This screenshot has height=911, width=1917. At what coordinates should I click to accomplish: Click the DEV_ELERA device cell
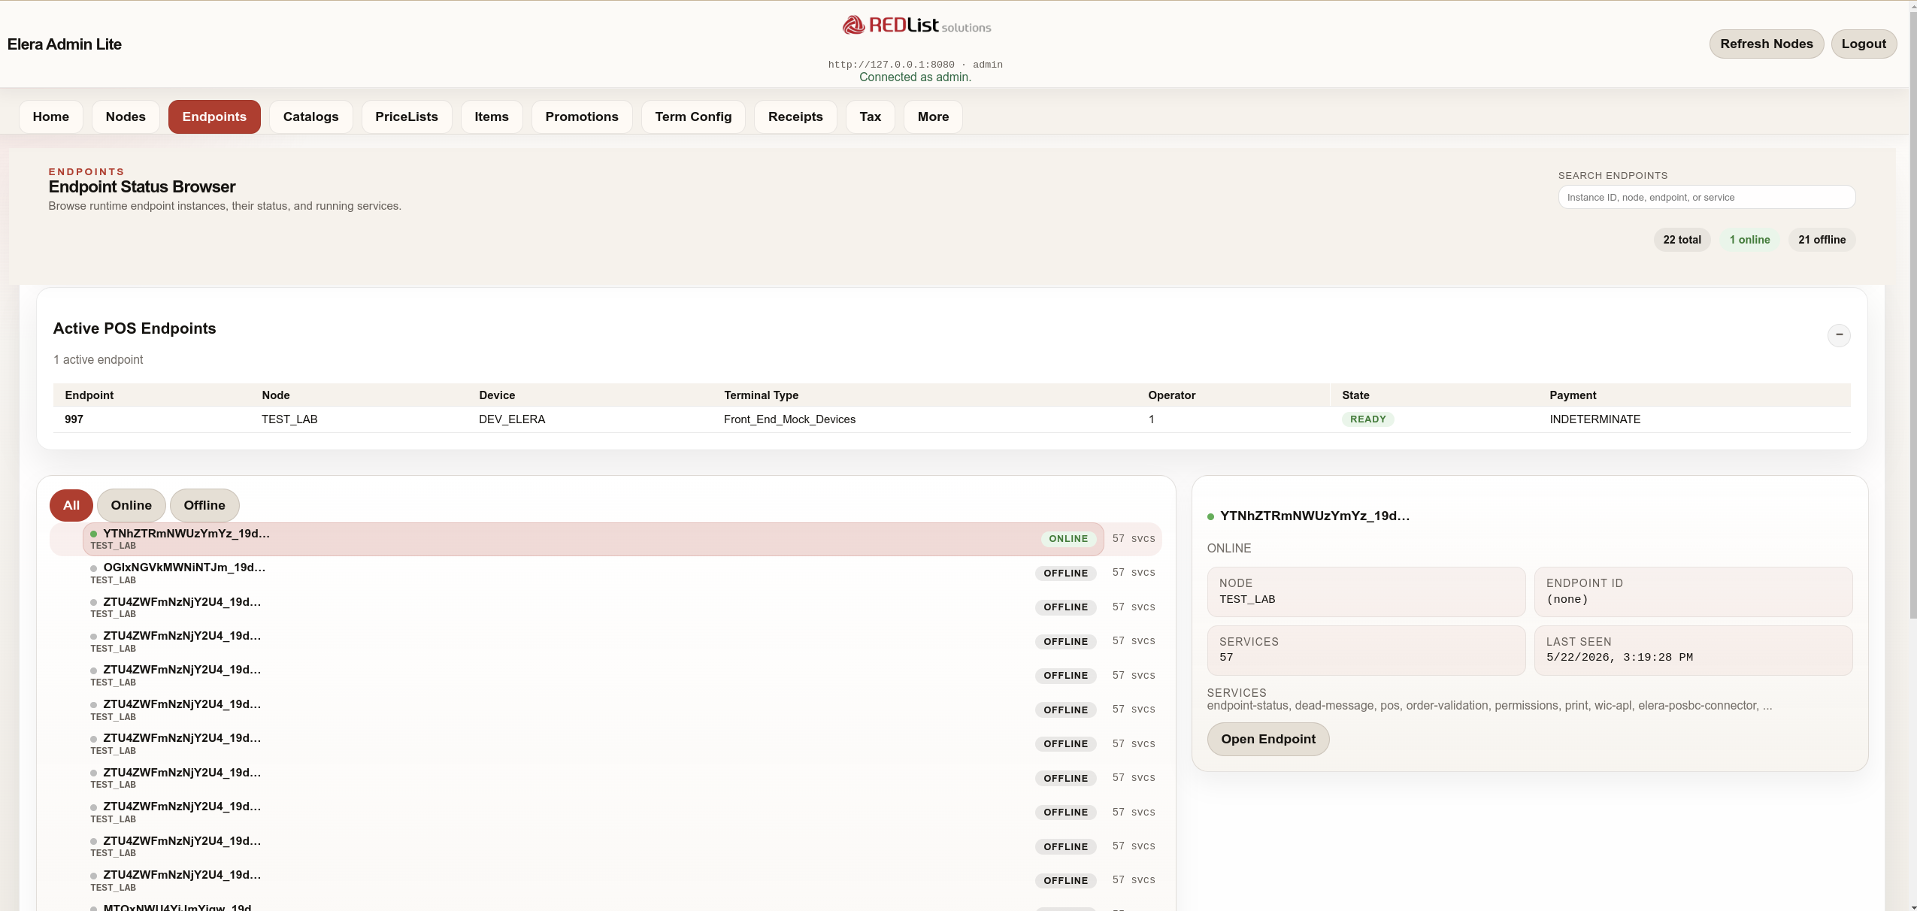[x=512, y=419]
